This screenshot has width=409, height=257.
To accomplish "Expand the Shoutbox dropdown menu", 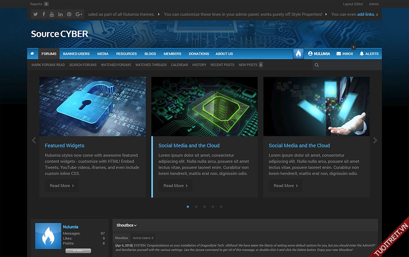I will [126, 225].
